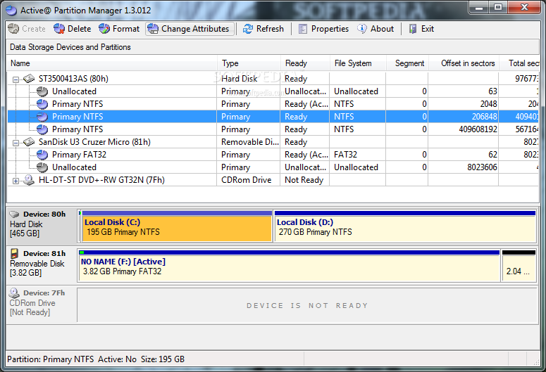Screen dimensions: 546x372
Task: Click the Exit door icon
Action: [413, 29]
